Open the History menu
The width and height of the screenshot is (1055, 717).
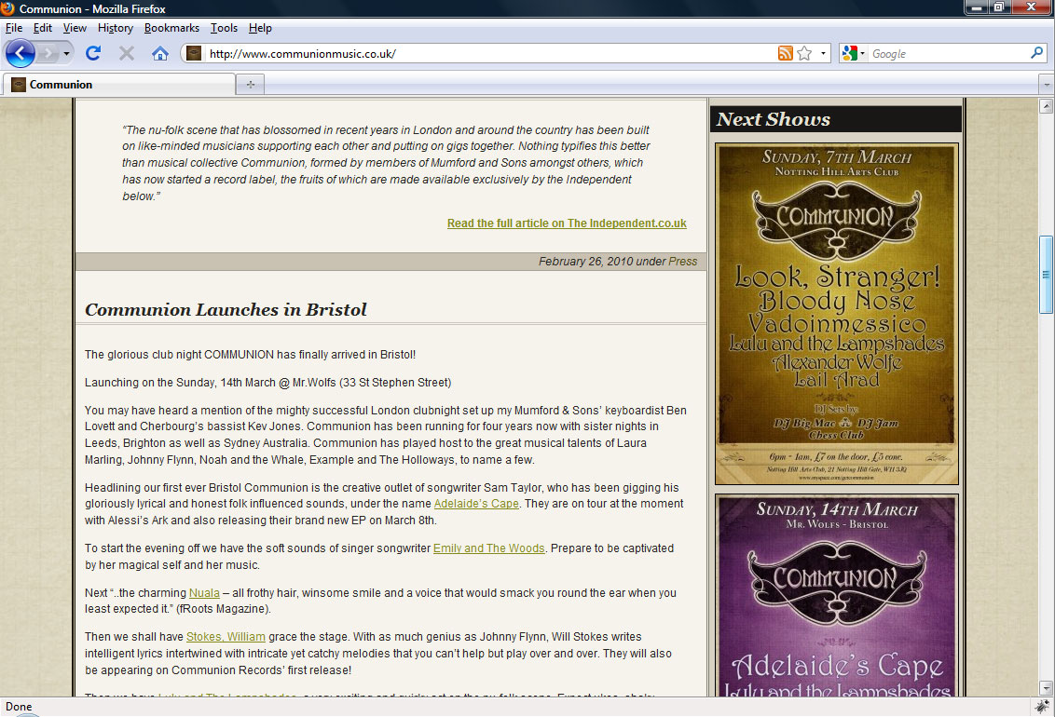click(115, 28)
